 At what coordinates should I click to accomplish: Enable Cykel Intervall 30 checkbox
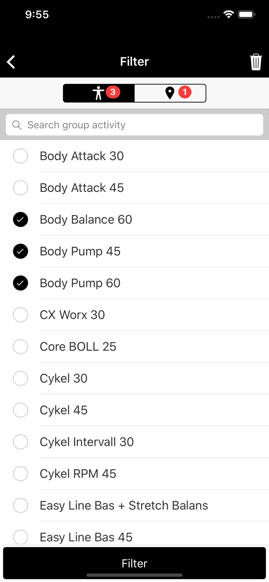point(21,442)
